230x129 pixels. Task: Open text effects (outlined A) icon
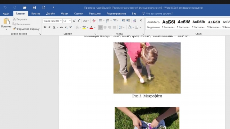coord(77,27)
